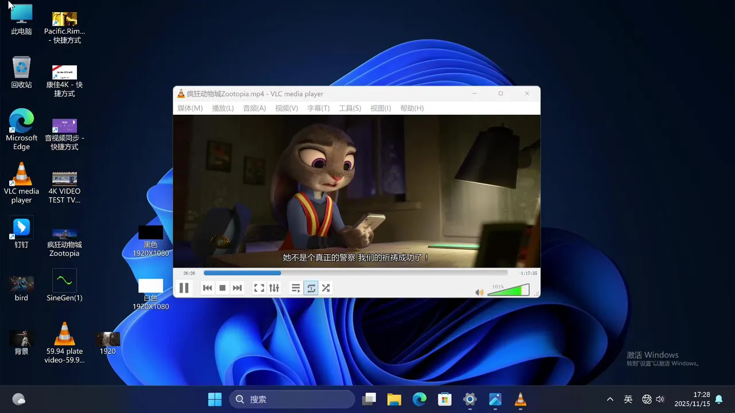
Task: Pause playback in VLC
Action: pyautogui.click(x=184, y=288)
